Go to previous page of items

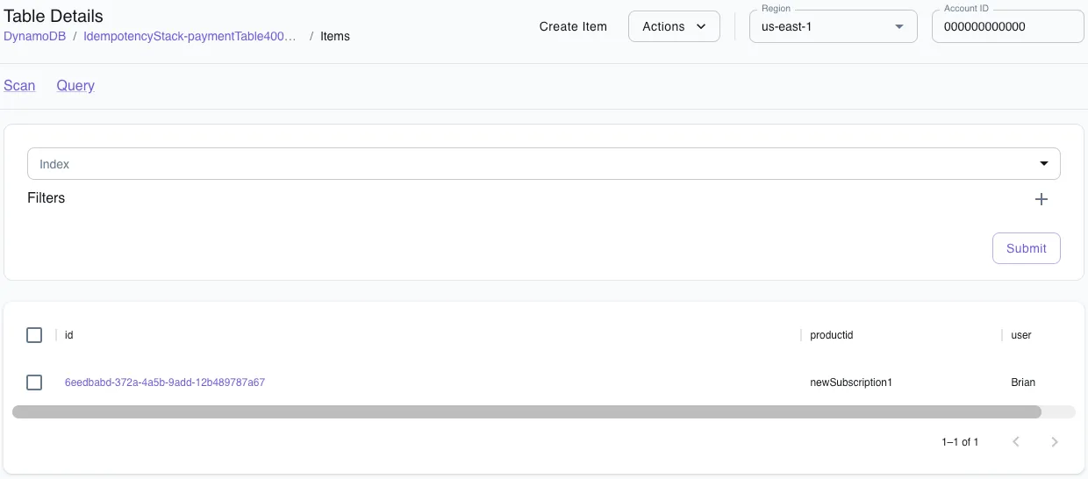point(1016,442)
